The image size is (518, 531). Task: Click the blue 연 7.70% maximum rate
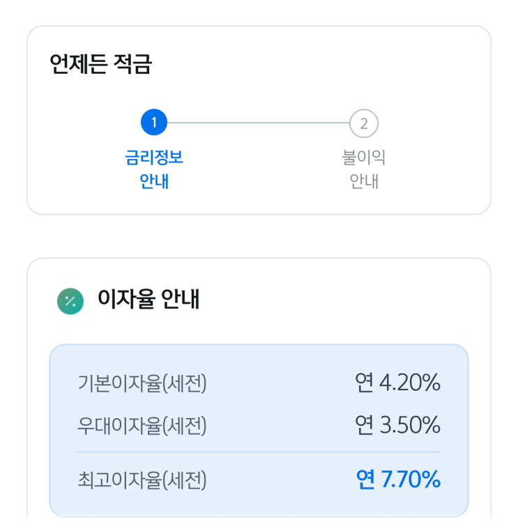tap(397, 479)
